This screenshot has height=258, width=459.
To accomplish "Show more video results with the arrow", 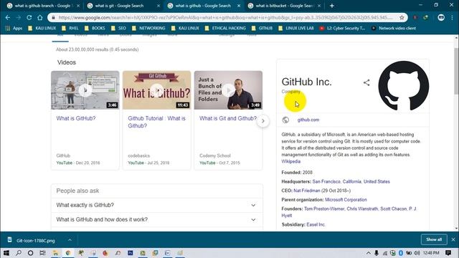I will coord(263,121).
